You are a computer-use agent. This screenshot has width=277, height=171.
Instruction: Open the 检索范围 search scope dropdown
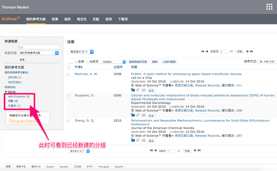[x=38, y=53]
